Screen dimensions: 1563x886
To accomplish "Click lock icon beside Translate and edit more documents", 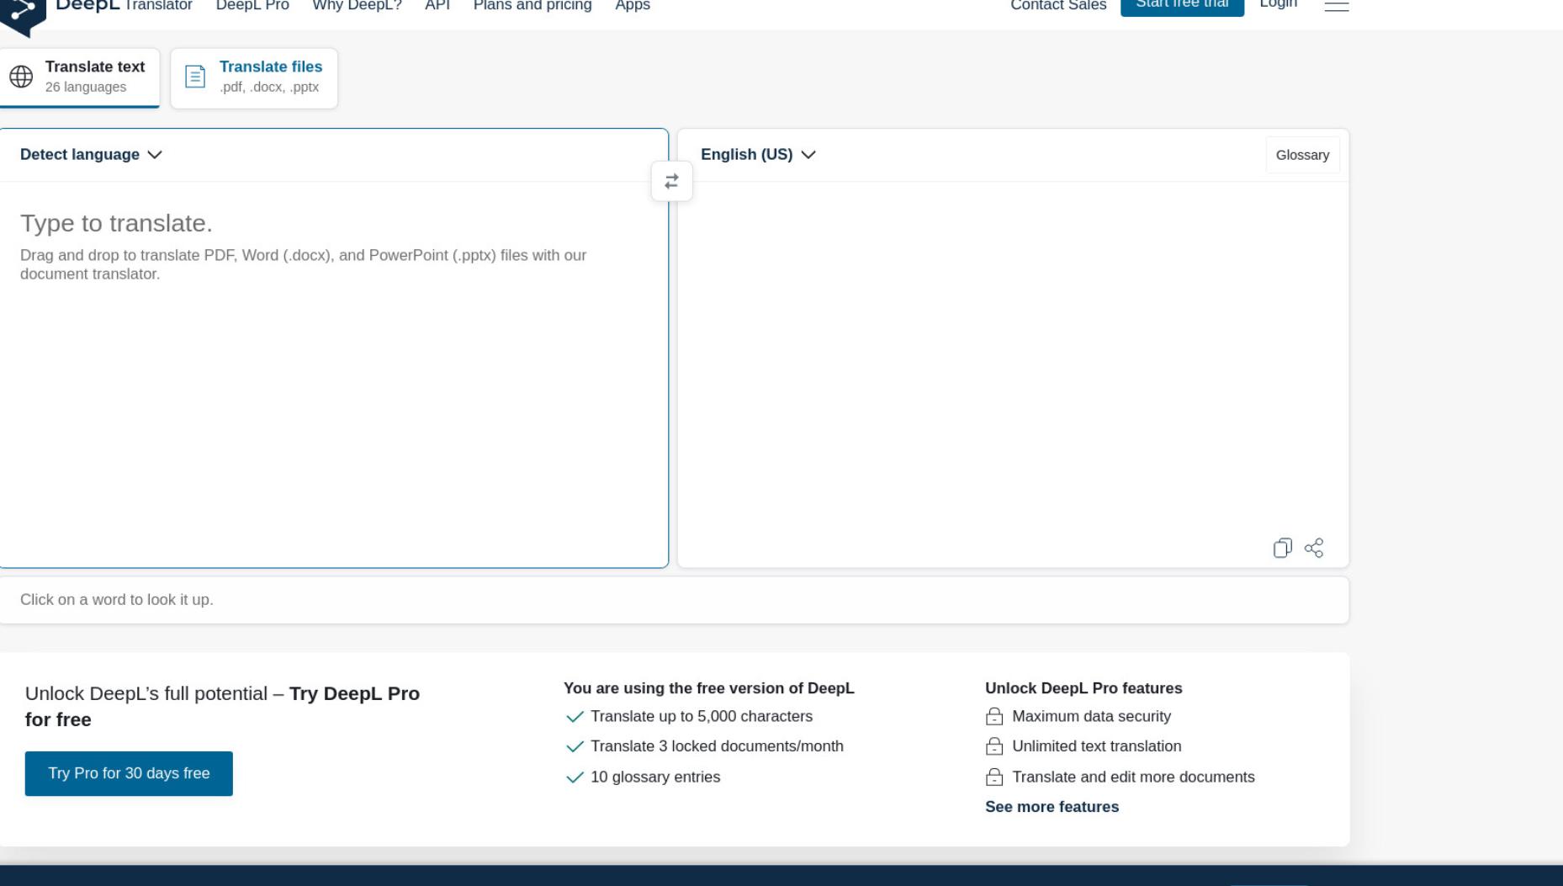I will (x=994, y=777).
